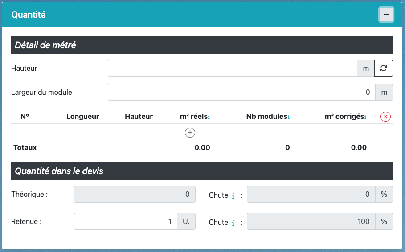Image resolution: width=405 pixels, height=252 pixels.
Task: Click the refresh icon beside Hauteur
Action: tap(383, 69)
